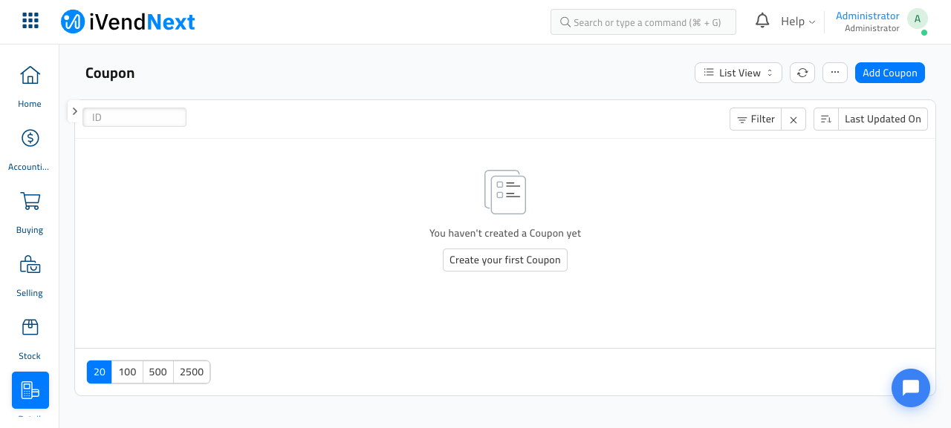Set page size to 100

point(128,372)
